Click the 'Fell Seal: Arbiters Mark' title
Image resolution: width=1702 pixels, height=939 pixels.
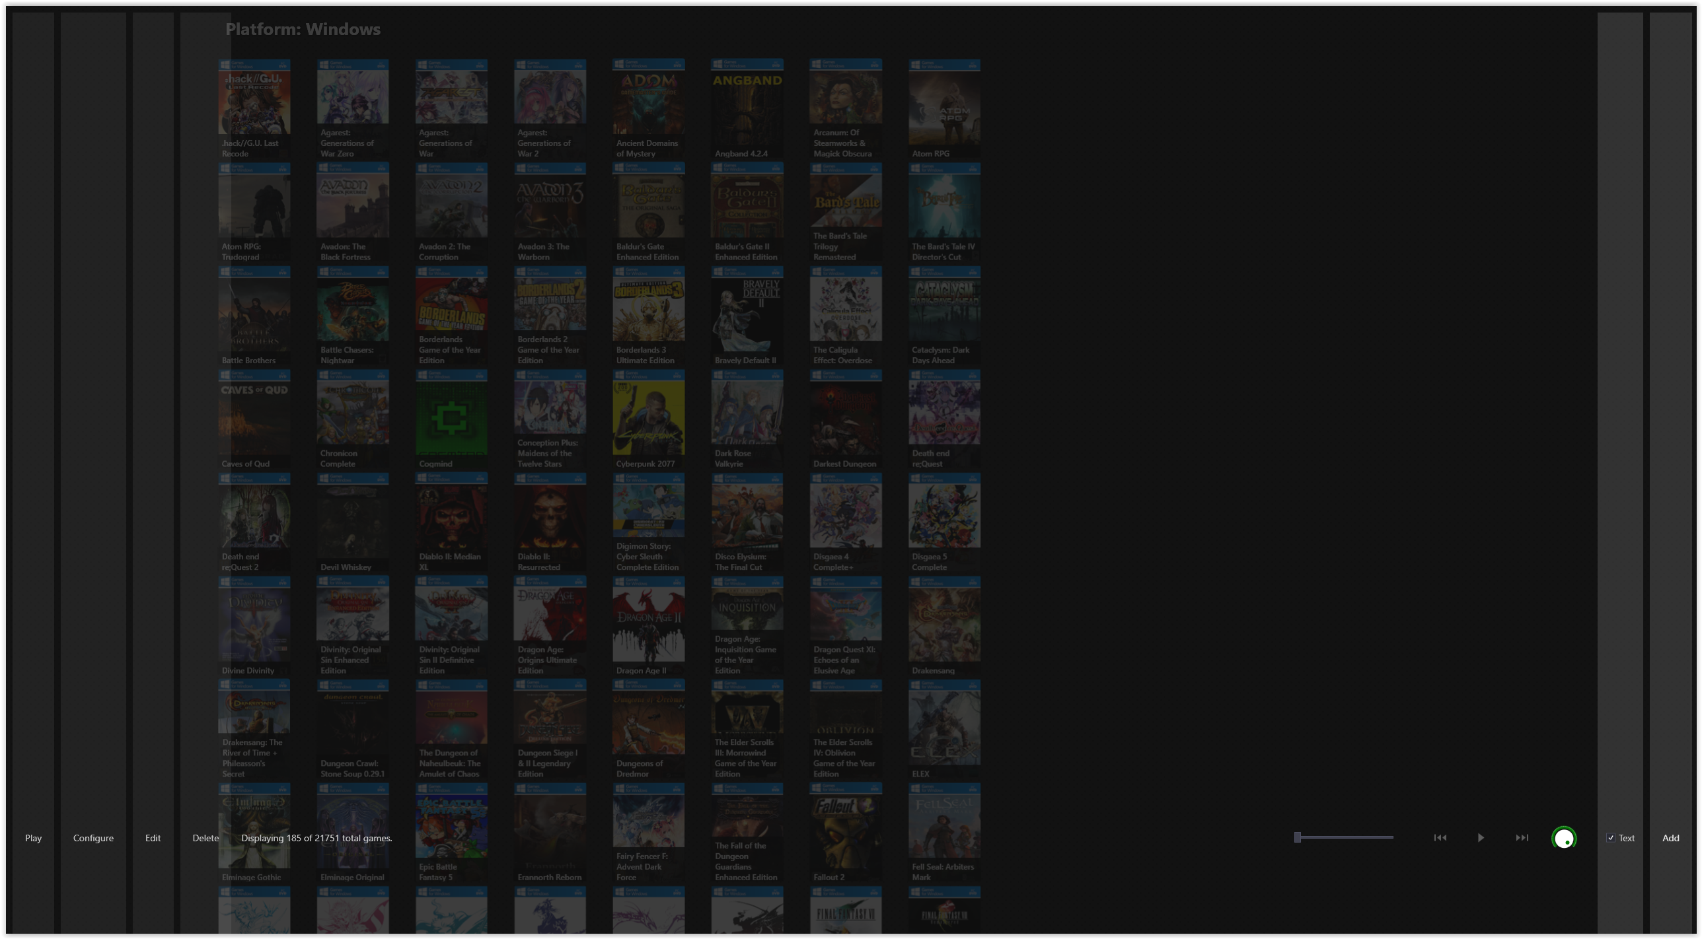(943, 872)
